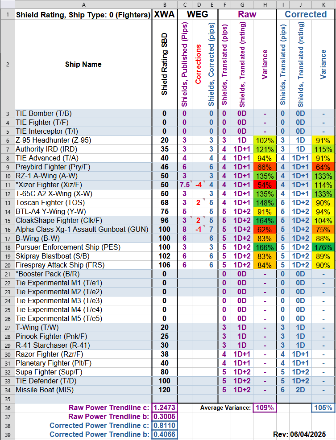Select the 'Authority IRD (IRD)' cell
Image resolution: width=336 pixels, height=440 pixels.
[83, 149]
